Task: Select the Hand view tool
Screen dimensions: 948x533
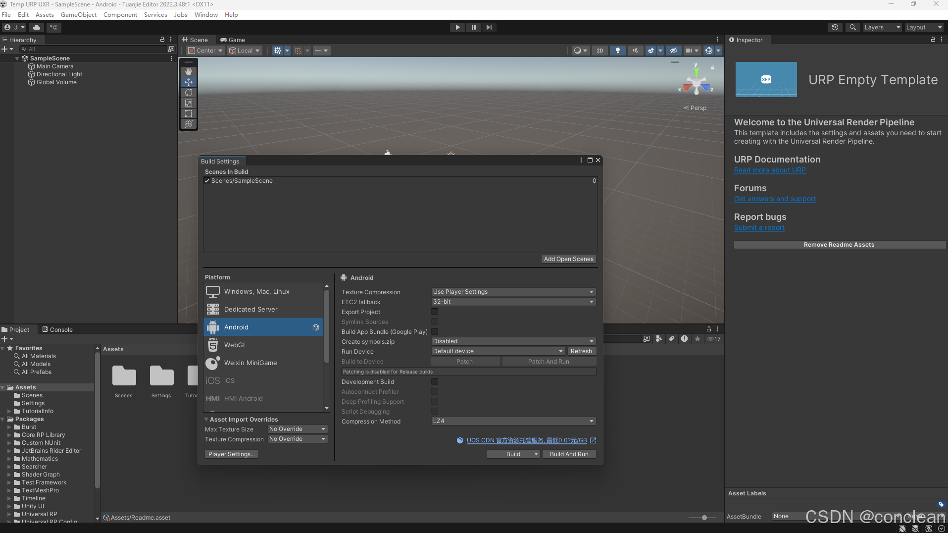Action: pyautogui.click(x=189, y=72)
